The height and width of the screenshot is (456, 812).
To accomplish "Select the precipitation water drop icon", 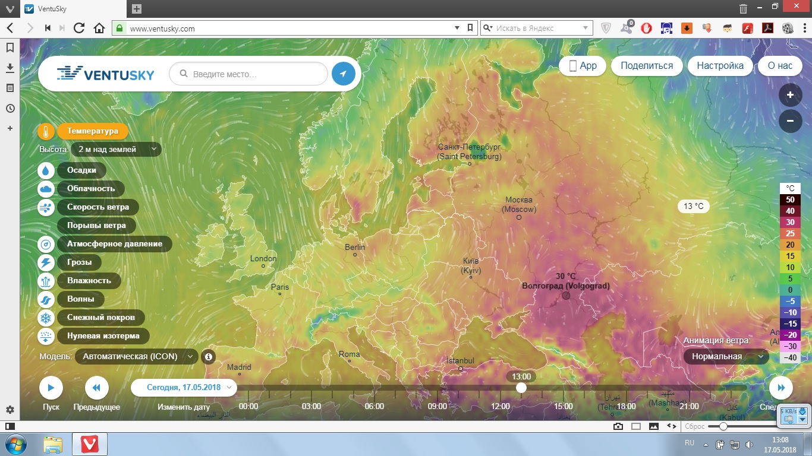I will [x=46, y=170].
